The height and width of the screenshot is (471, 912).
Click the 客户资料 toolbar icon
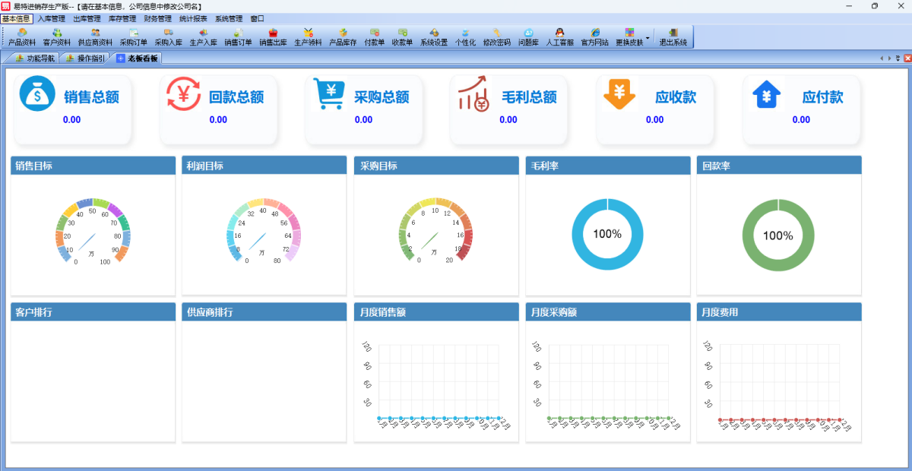tap(57, 37)
